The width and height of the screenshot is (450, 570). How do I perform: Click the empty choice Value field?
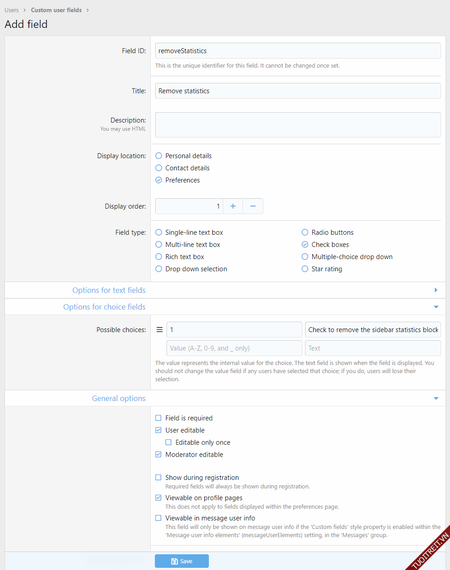point(234,348)
